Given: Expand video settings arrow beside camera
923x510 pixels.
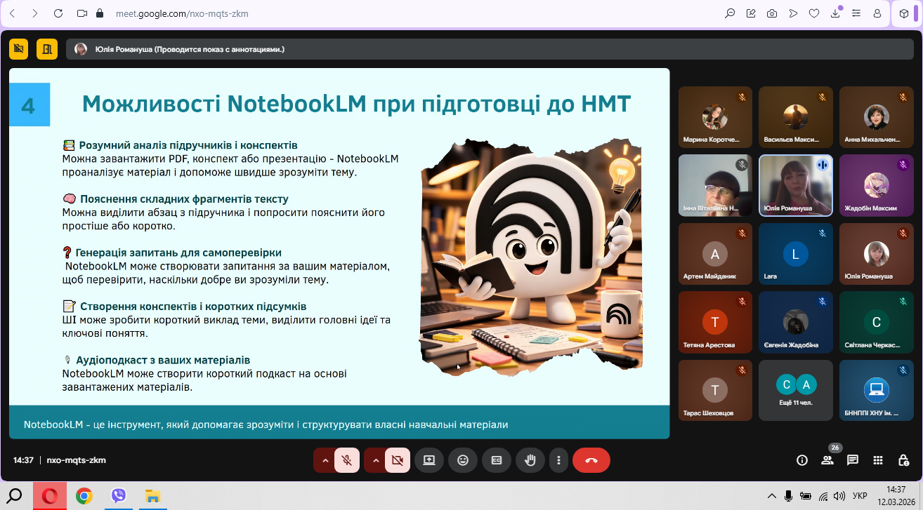Looking at the screenshot, I should click(375, 460).
